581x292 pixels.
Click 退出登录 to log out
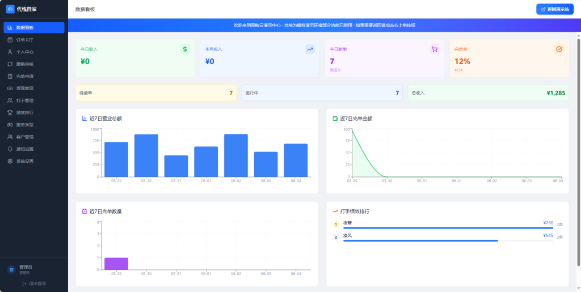point(34,283)
